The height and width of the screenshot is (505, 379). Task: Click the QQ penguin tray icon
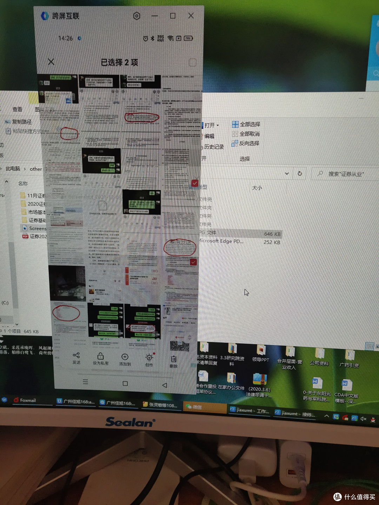[x=373, y=419]
